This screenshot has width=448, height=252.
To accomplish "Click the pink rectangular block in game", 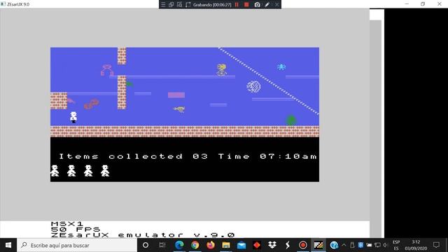I will click(x=176, y=95).
